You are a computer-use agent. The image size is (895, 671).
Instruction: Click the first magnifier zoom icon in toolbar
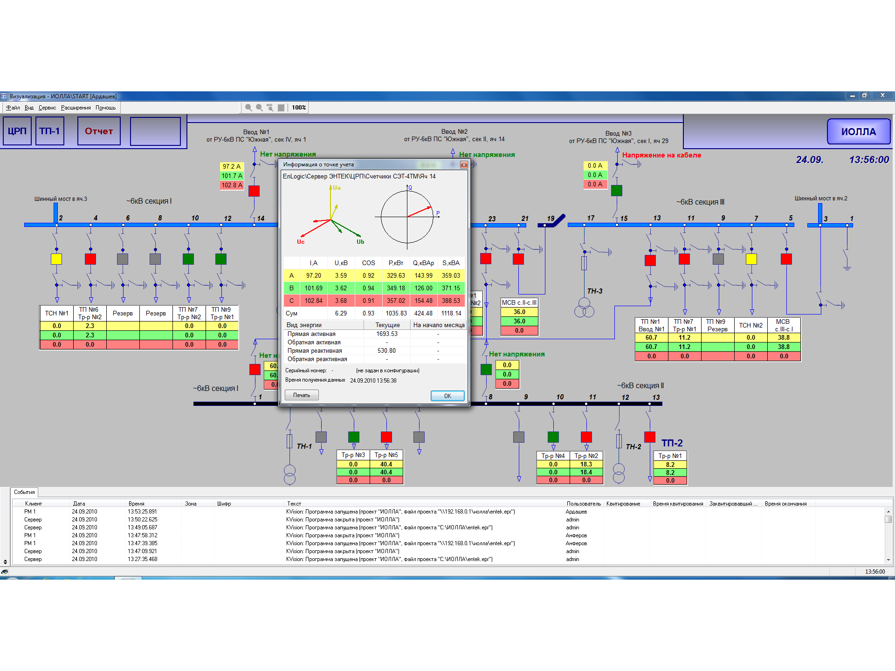248,108
